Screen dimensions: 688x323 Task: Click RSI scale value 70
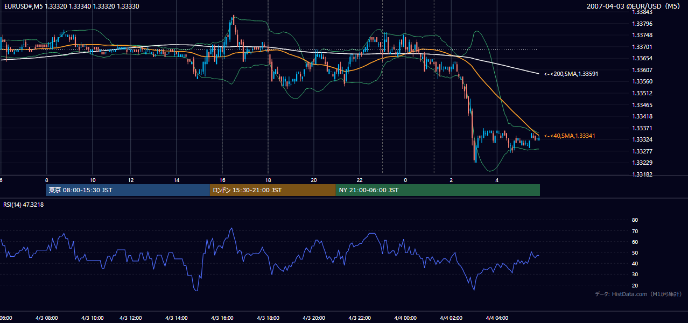tap(635, 231)
